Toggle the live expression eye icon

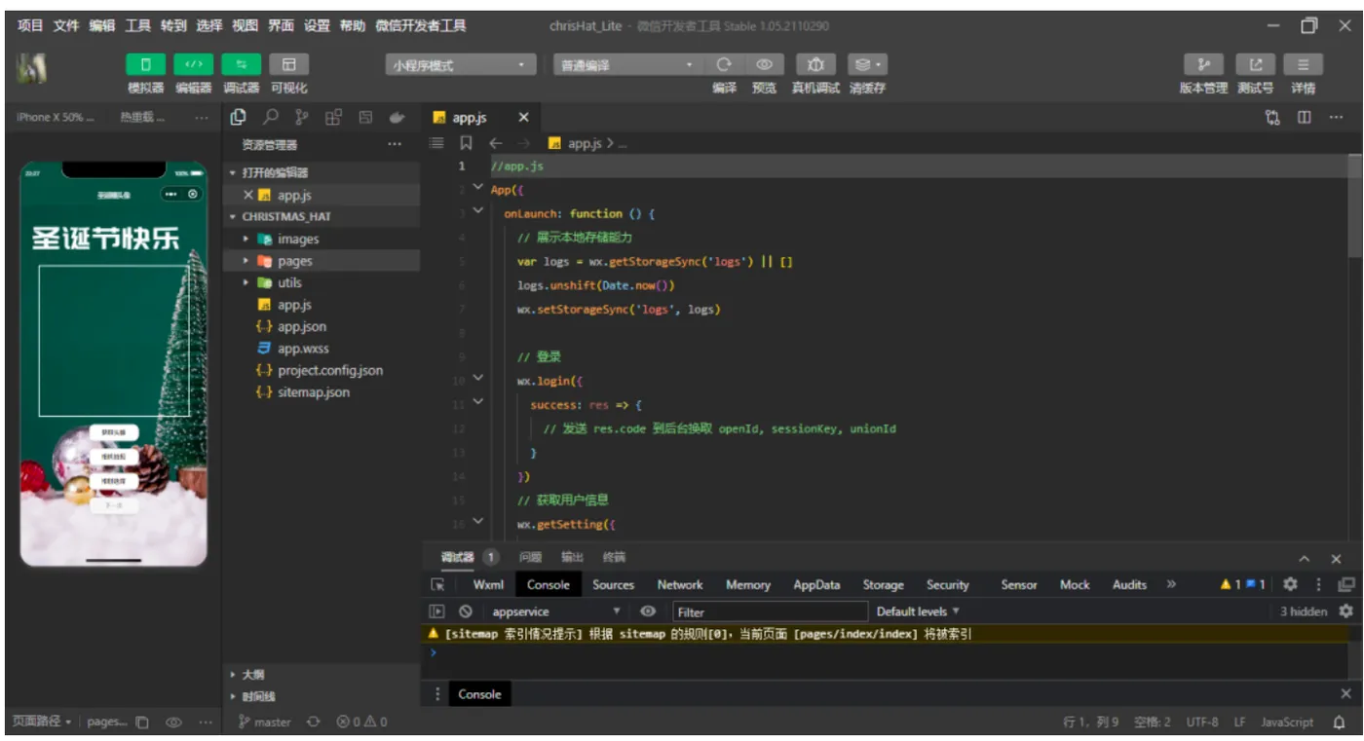click(x=648, y=611)
